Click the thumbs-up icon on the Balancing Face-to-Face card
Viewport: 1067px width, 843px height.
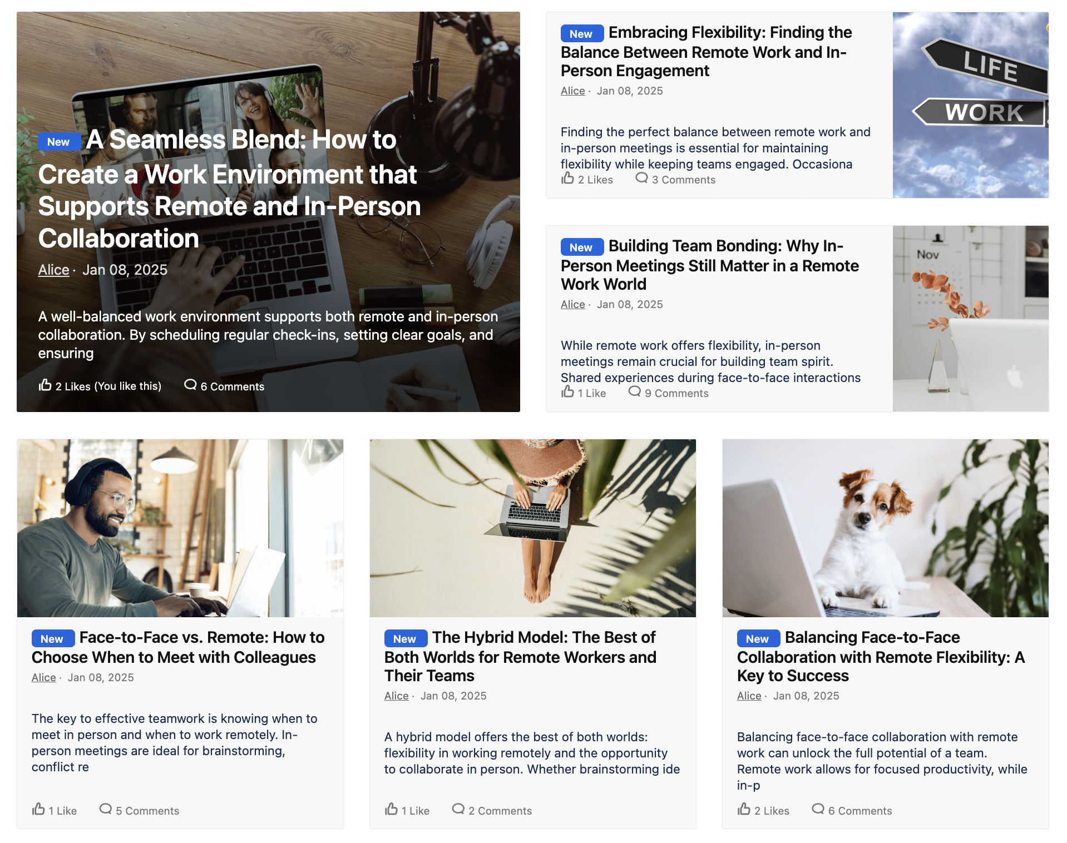pyautogui.click(x=744, y=809)
